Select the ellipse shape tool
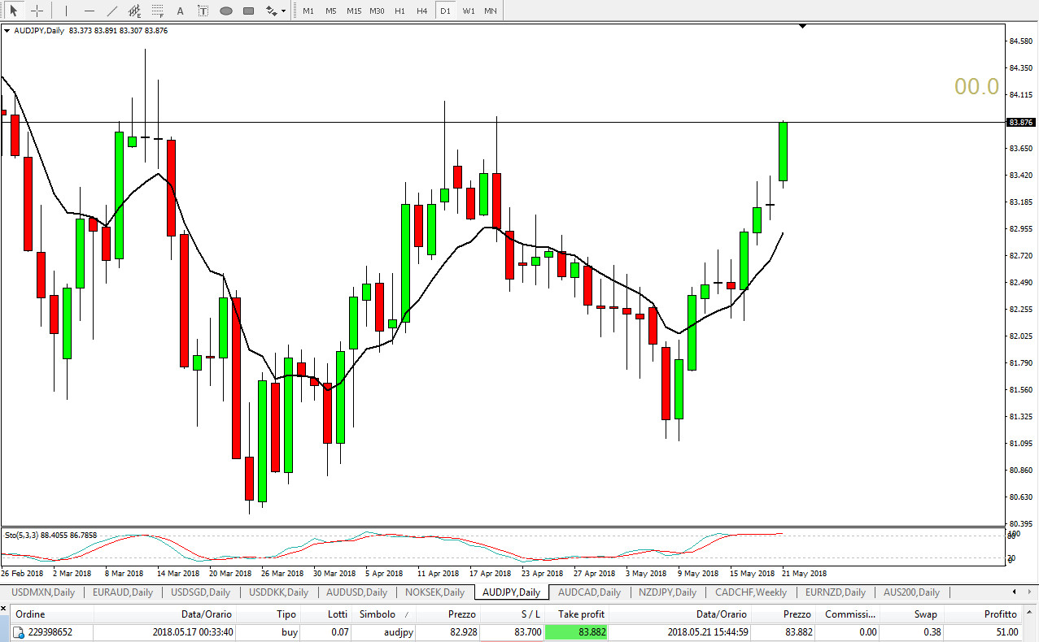This screenshot has width=1039, height=642. click(226, 11)
